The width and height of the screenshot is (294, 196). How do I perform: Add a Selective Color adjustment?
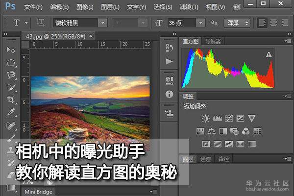240,144
